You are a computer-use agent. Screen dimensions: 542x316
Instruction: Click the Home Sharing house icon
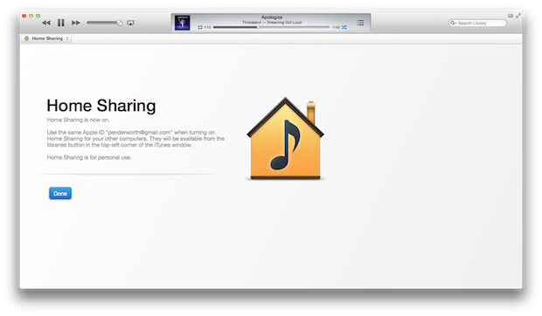(x=285, y=138)
